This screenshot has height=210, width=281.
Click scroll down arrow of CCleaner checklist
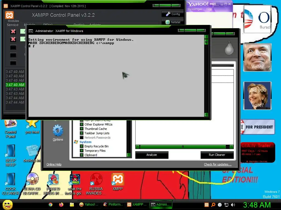point(128,155)
